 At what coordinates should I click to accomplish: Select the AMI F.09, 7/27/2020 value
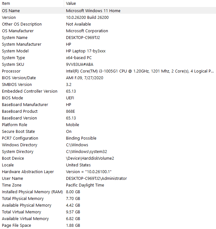(85, 78)
